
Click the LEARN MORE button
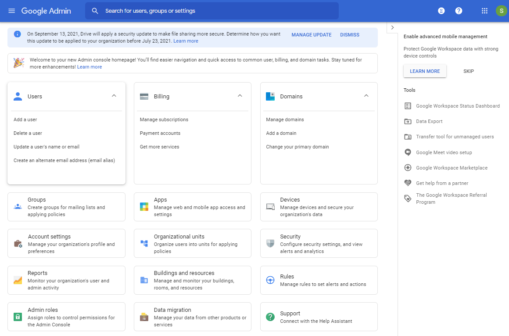click(425, 71)
